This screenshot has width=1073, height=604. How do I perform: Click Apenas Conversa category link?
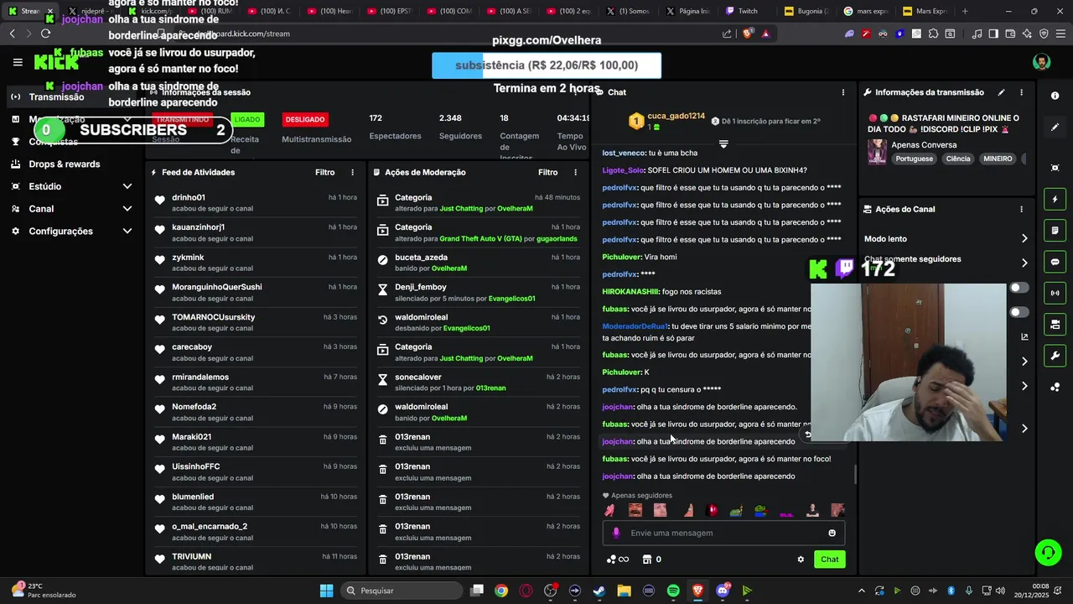(x=922, y=145)
